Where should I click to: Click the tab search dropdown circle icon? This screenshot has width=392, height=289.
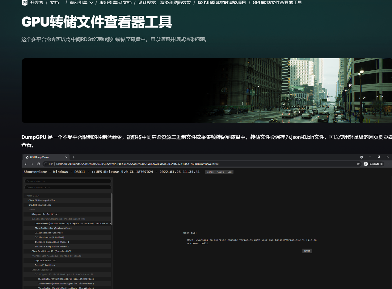pos(361,157)
